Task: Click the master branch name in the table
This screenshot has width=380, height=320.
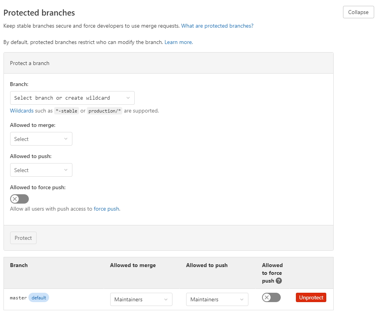Action: (x=18, y=297)
